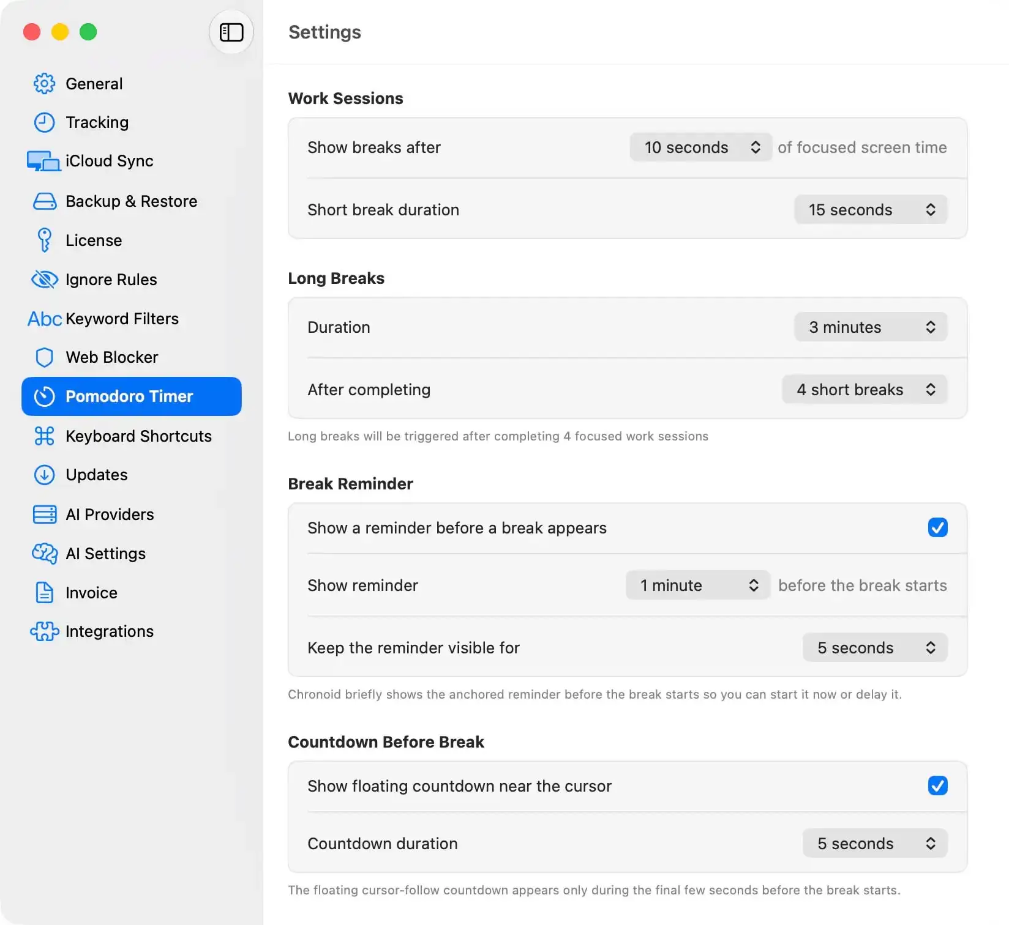
Task: Click the Invoice document icon
Action: tap(44, 593)
